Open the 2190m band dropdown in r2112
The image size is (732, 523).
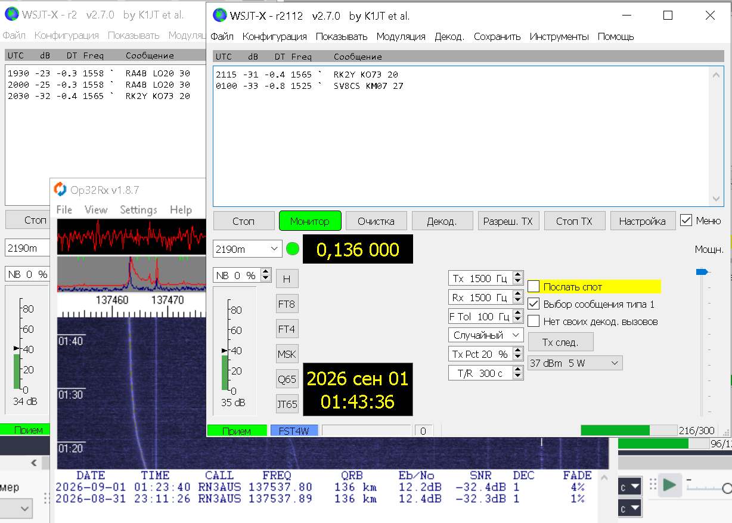[x=247, y=249]
